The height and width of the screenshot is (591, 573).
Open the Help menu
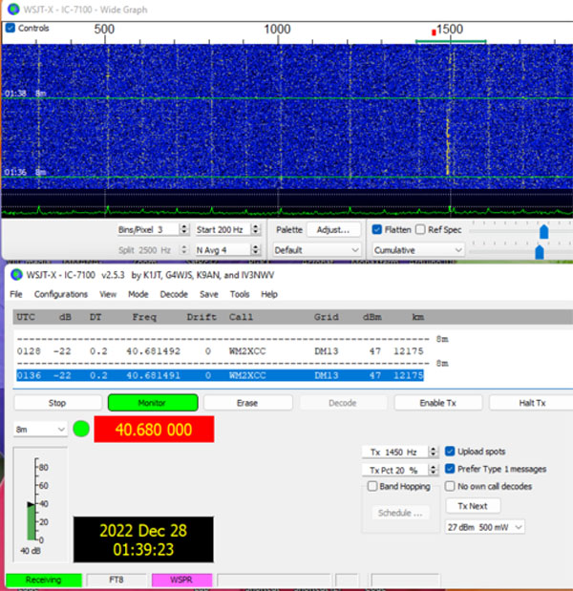point(269,294)
